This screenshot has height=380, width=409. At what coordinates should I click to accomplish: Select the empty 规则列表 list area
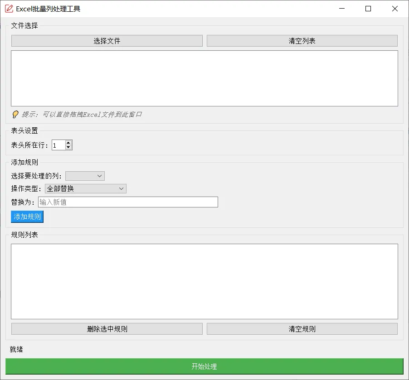(x=204, y=281)
